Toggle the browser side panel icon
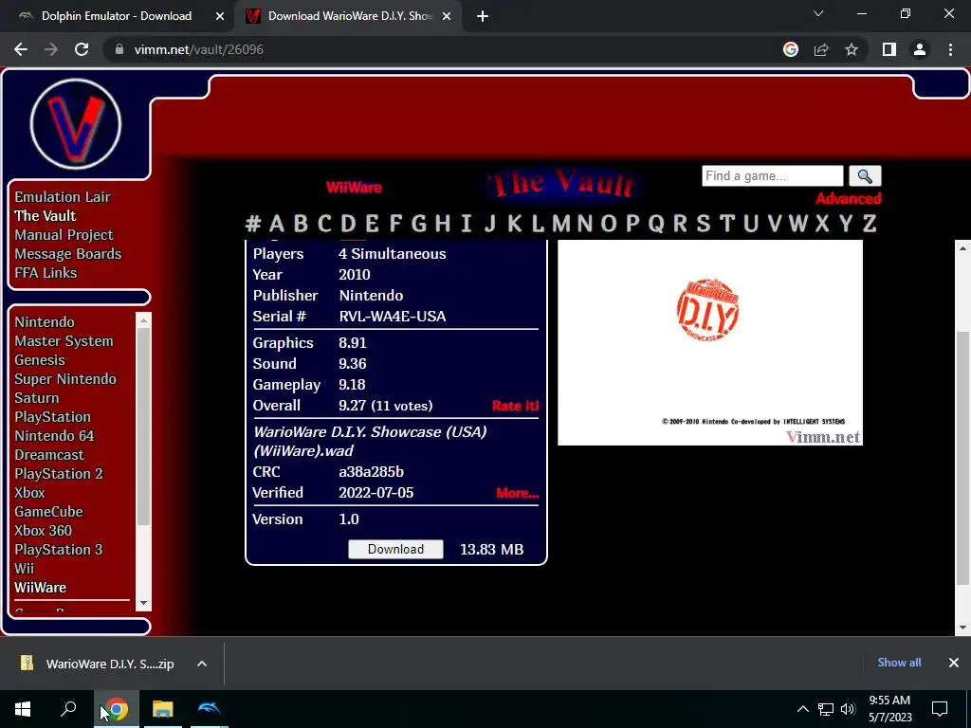Image resolution: width=971 pixels, height=728 pixels. click(x=889, y=49)
